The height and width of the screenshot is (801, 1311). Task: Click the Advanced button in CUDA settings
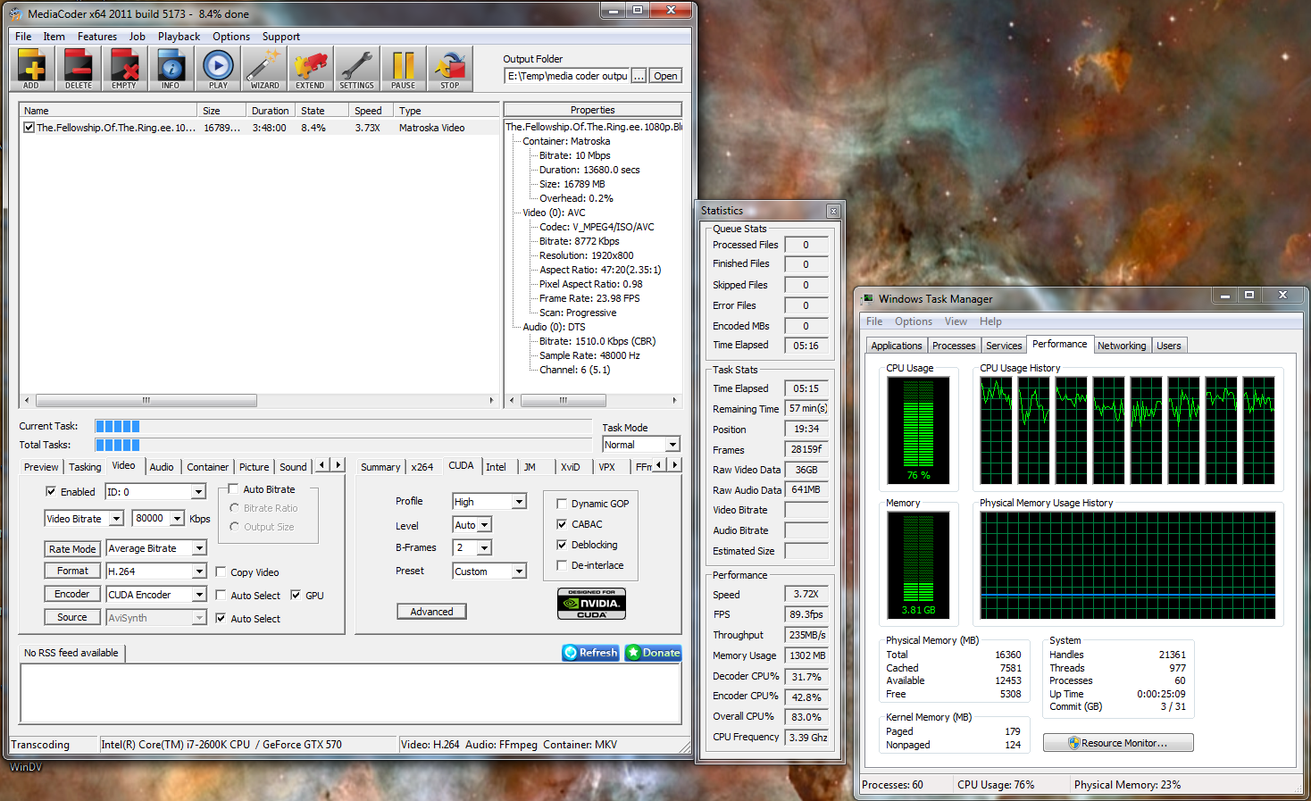(x=431, y=612)
